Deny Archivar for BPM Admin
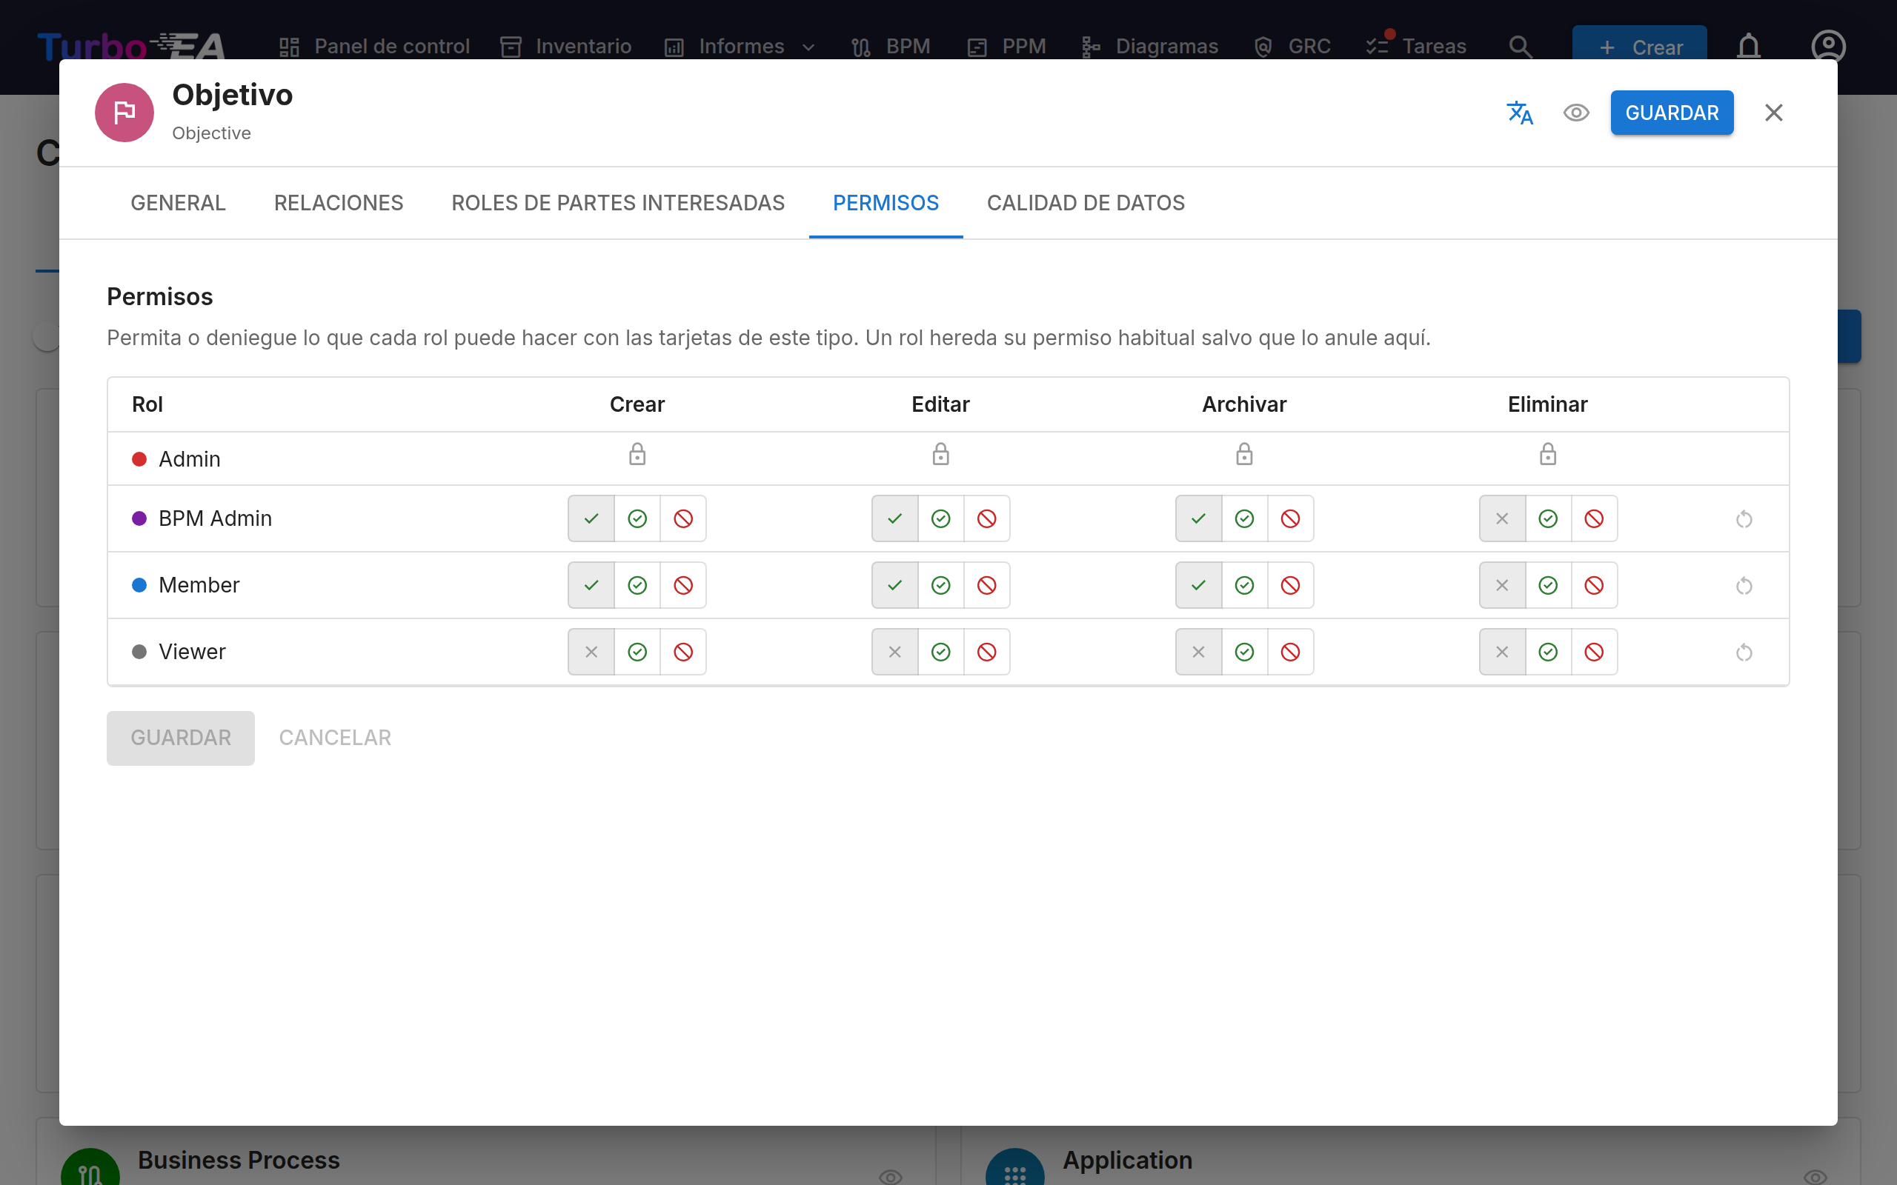The image size is (1897, 1185). (1290, 519)
